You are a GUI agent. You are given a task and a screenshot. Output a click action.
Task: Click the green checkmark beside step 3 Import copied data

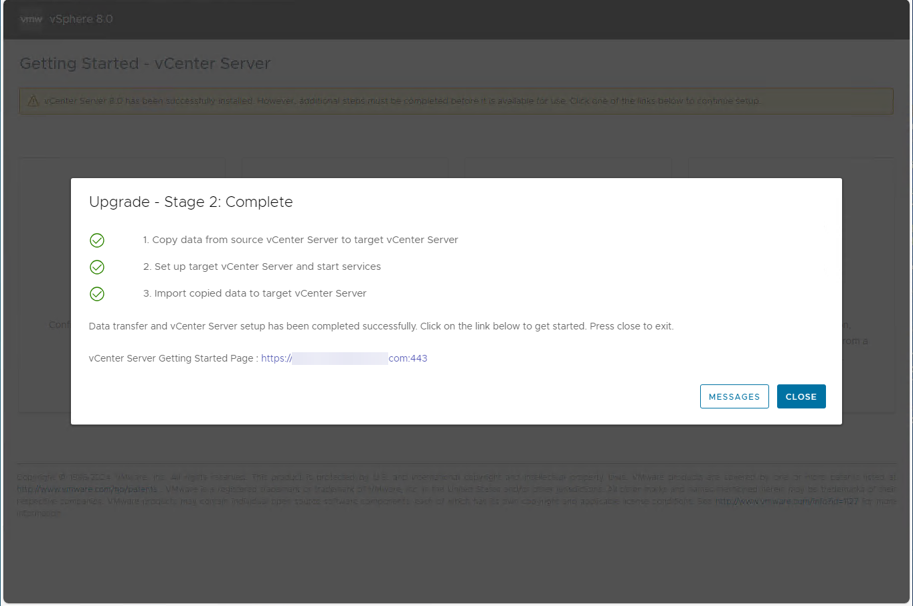pos(97,294)
